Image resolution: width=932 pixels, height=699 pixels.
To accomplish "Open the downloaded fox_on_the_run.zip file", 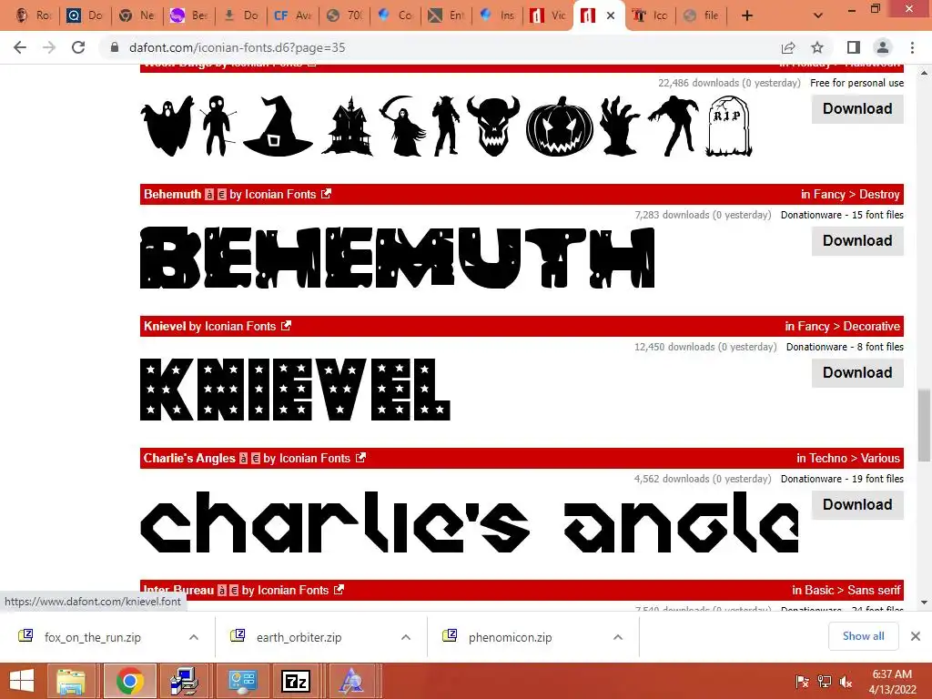I will [x=92, y=637].
